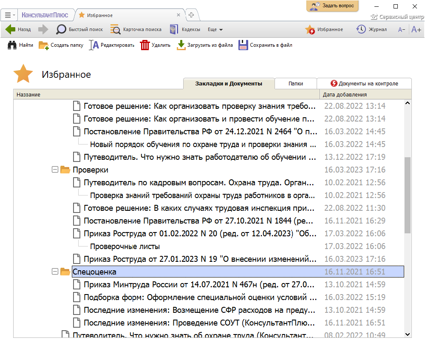Click the Load from File icon

181,45
